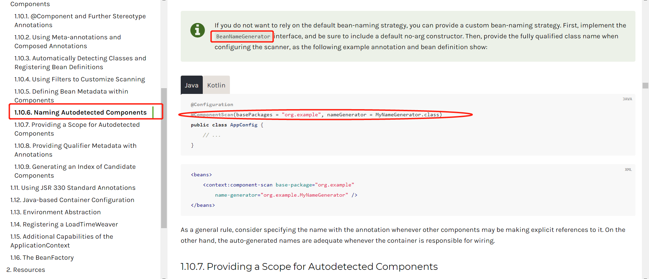This screenshot has width=649, height=279.
Task: Click the closing </beans> tag line
Action: [203, 205]
